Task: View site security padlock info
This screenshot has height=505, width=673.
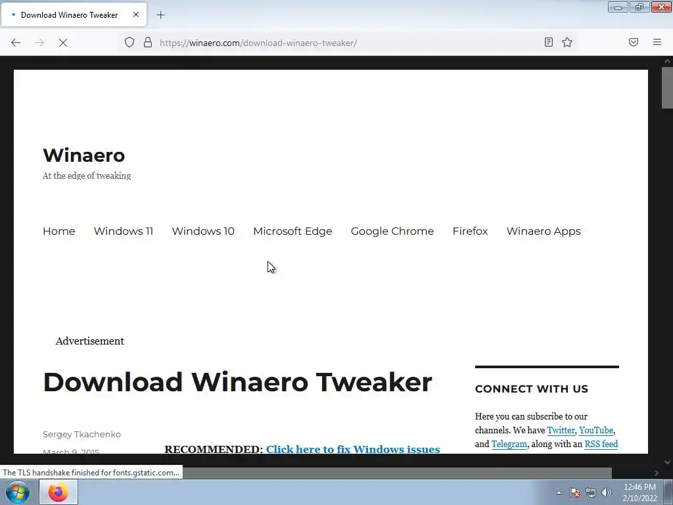Action: pos(148,42)
